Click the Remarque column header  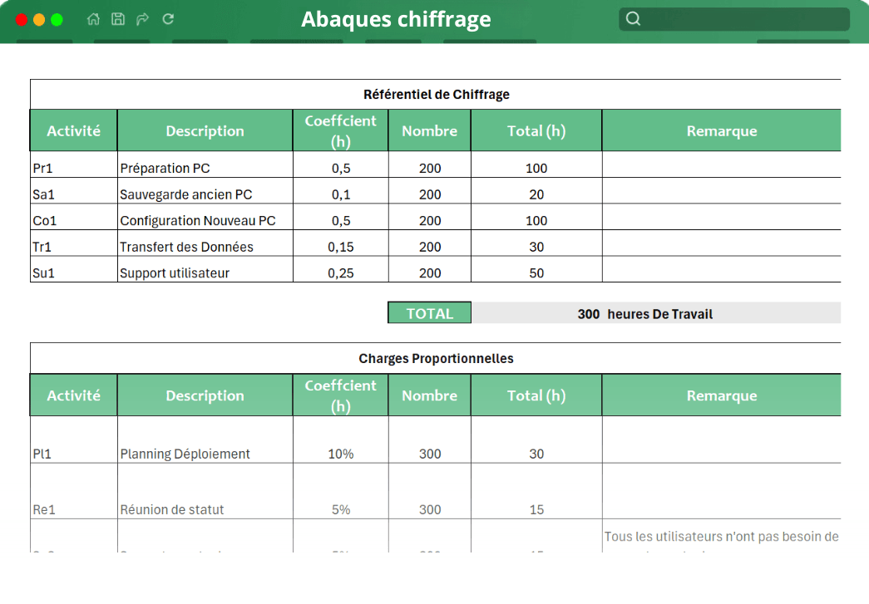[x=721, y=130]
